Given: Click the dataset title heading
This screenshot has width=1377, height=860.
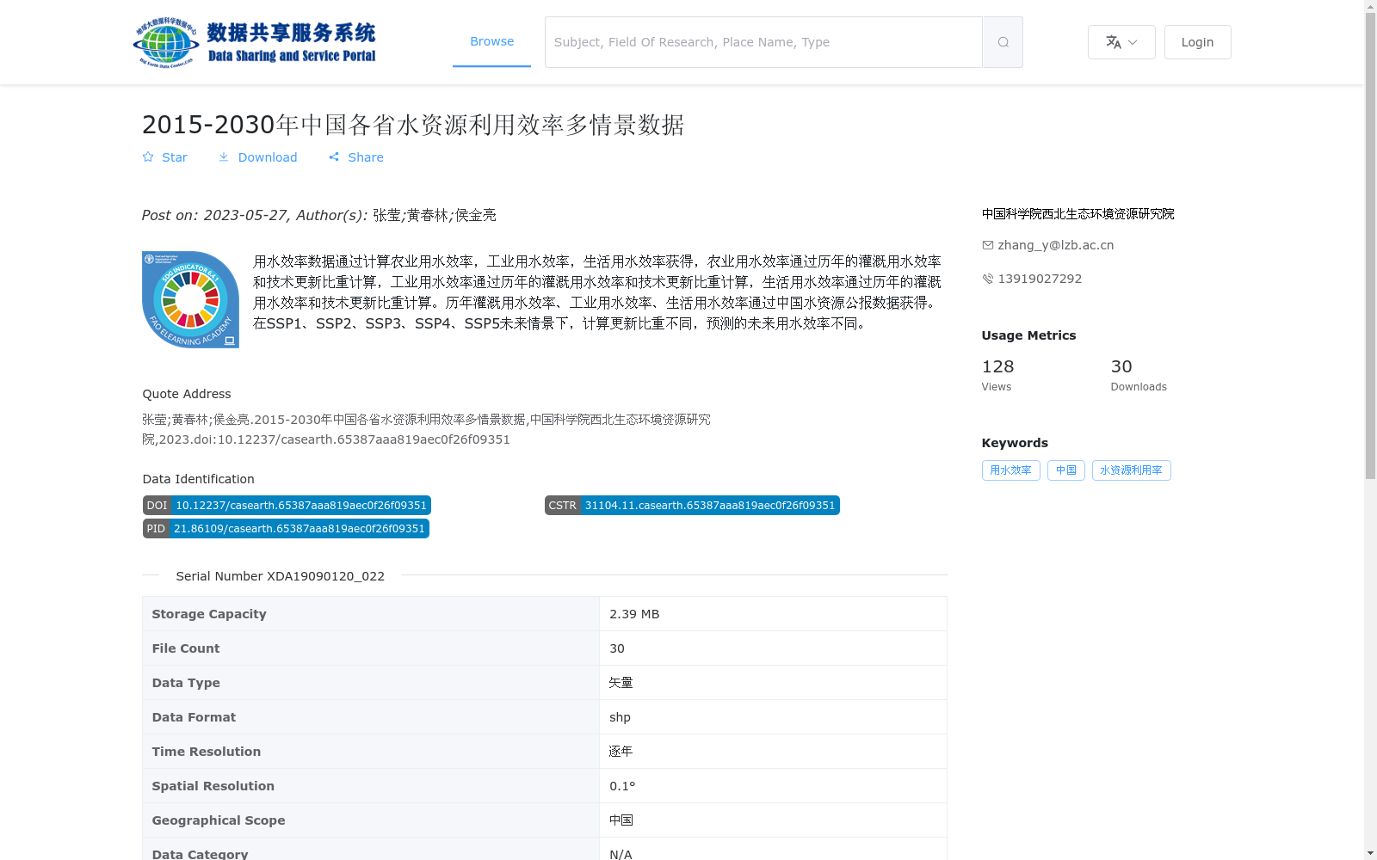Looking at the screenshot, I should click(x=413, y=125).
